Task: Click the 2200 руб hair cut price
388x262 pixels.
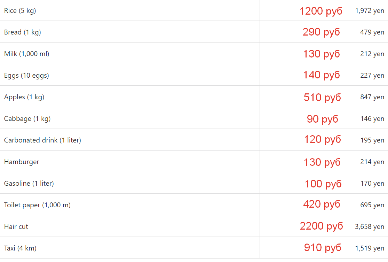Action: [322, 226]
